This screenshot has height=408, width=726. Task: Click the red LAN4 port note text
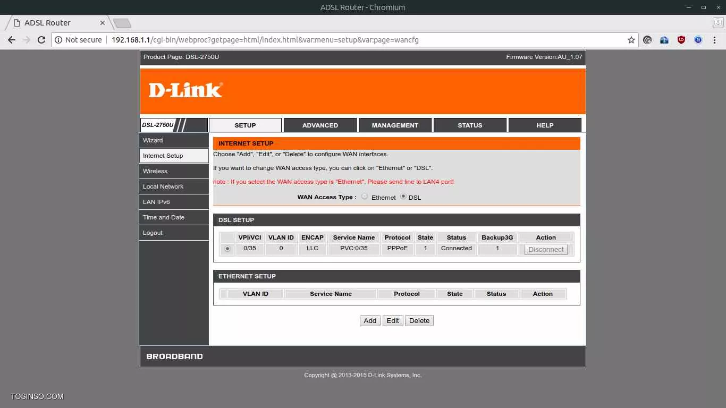(333, 182)
